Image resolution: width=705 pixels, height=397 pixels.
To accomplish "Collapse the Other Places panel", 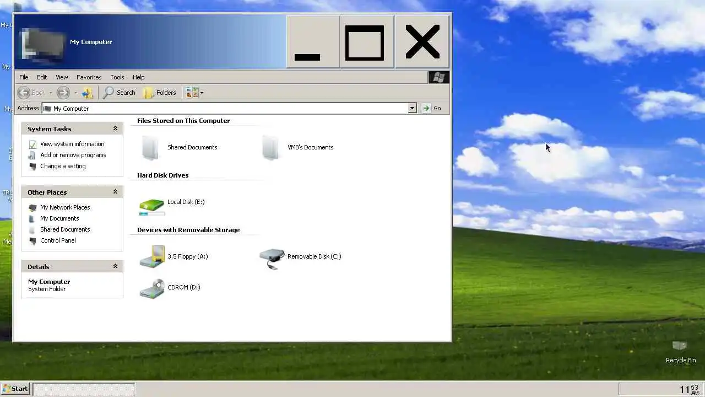I will pyautogui.click(x=115, y=192).
